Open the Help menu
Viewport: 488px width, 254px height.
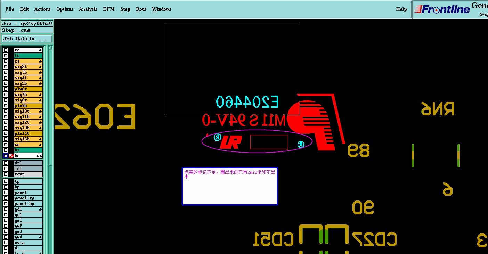coord(401,9)
